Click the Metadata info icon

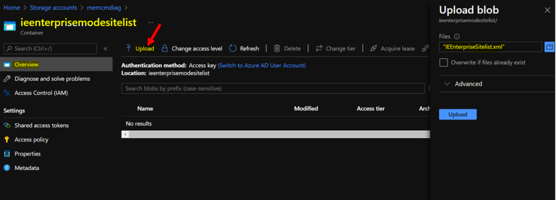[7, 168]
